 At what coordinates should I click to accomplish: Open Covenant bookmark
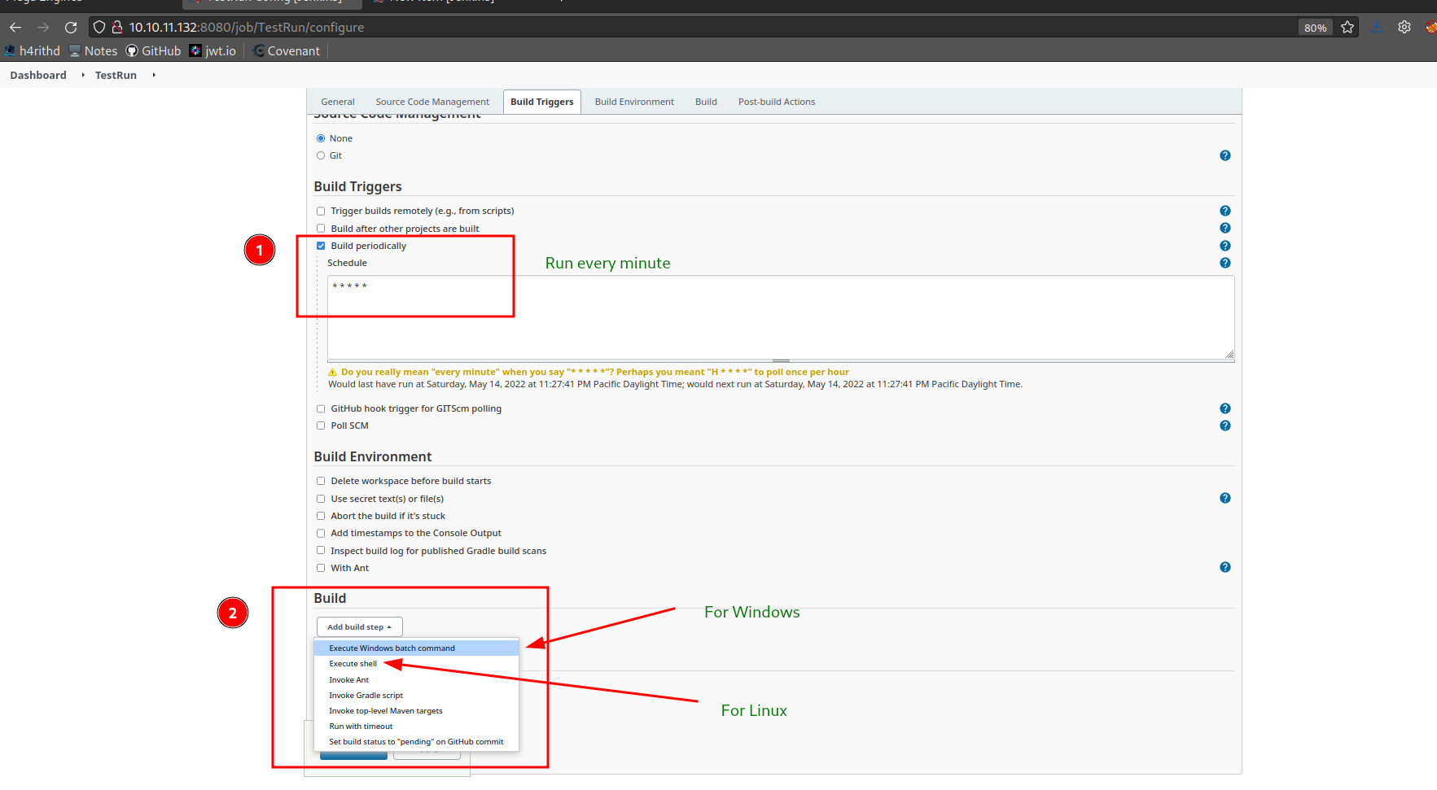tap(287, 50)
